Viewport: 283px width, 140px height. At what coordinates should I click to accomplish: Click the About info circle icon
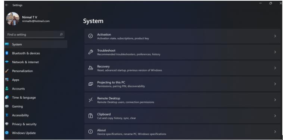point(90,132)
